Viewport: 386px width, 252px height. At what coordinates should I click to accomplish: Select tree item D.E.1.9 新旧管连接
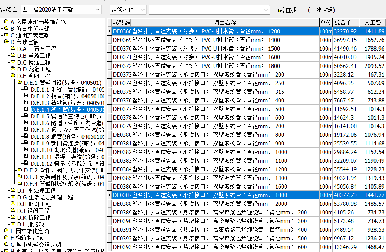pyautogui.click(x=67, y=143)
